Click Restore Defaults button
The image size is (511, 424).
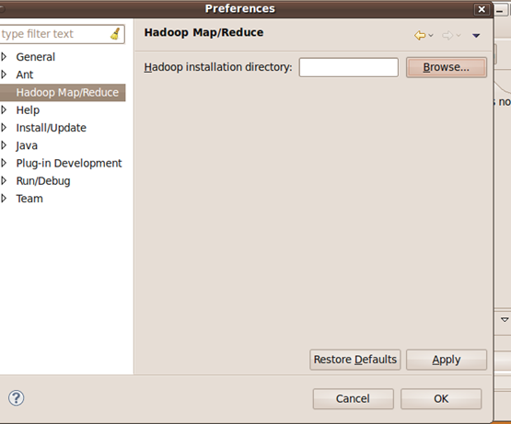coord(355,360)
